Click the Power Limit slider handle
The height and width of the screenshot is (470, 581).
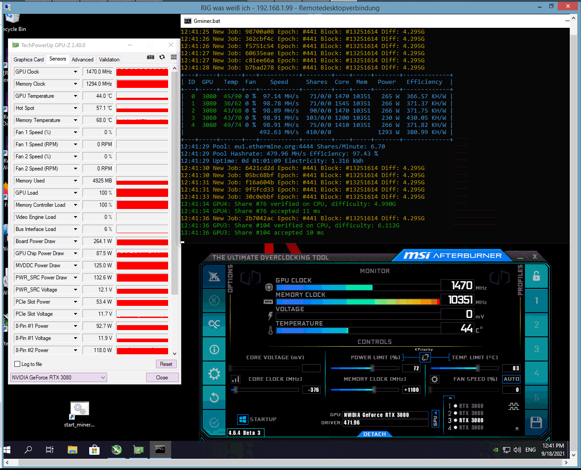(x=372, y=368)
